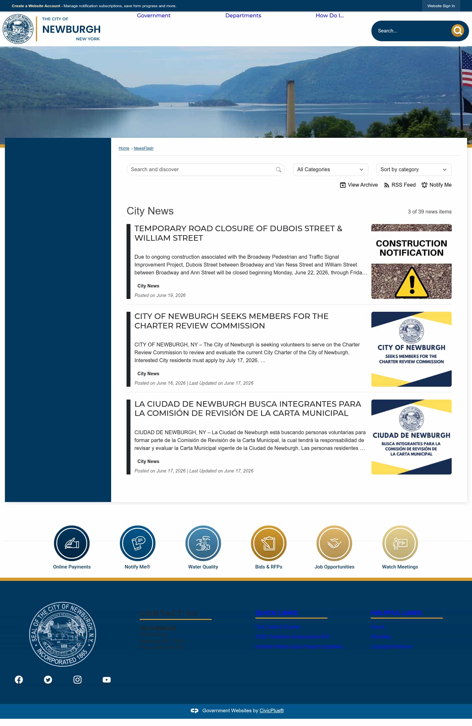Open Temporary Road Closure of Dubois Street headline

click(238, 233)
